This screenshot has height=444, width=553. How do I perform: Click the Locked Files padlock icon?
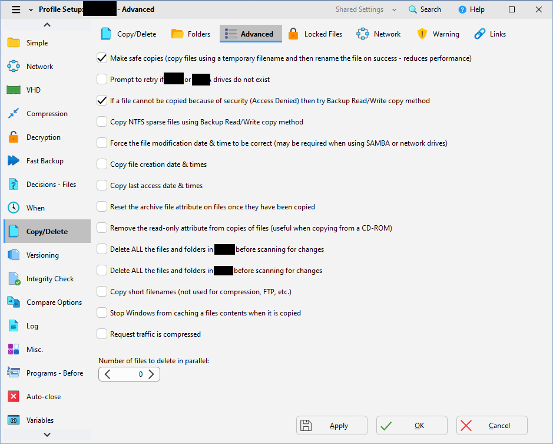pos(293,34)
